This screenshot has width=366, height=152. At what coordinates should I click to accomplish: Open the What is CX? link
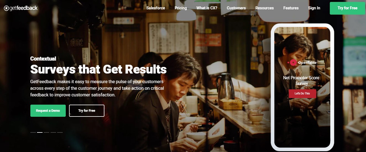(x=207, y=8)
